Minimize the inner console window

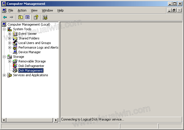pos(169,10)
